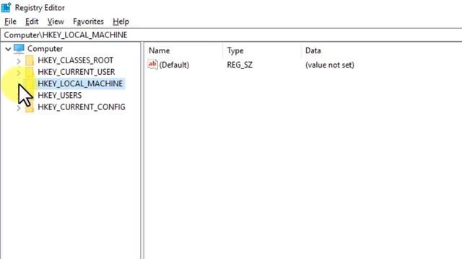This screenshot has width=462, height=259.
Task: Collapse the Computer tree node
Action: [x=8, y=49]
